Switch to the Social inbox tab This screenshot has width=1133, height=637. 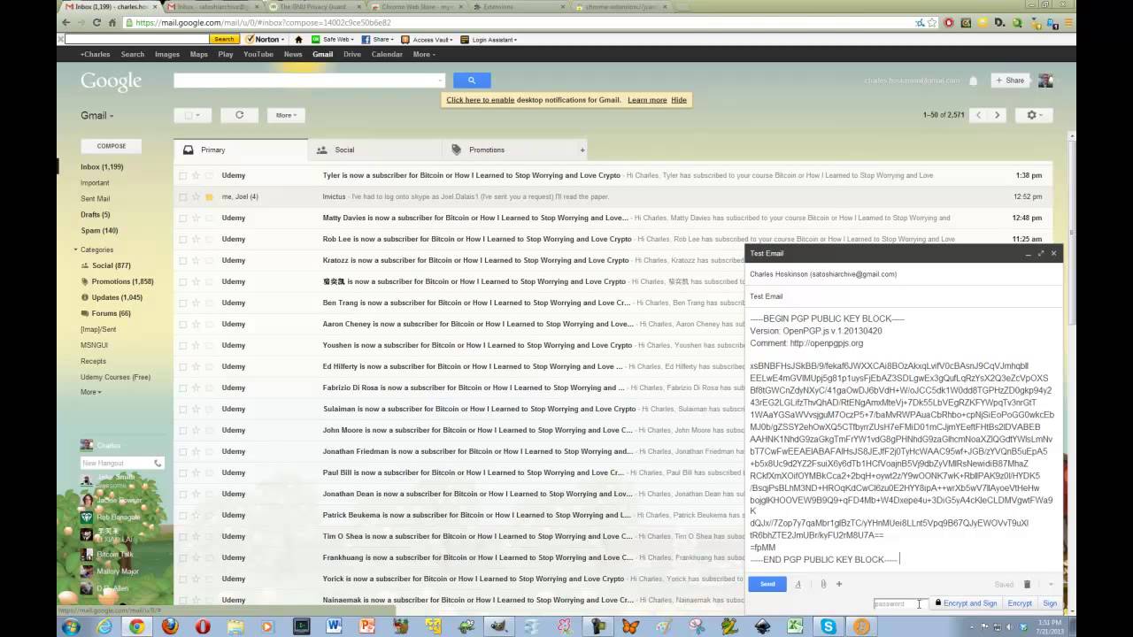[374, 150]
